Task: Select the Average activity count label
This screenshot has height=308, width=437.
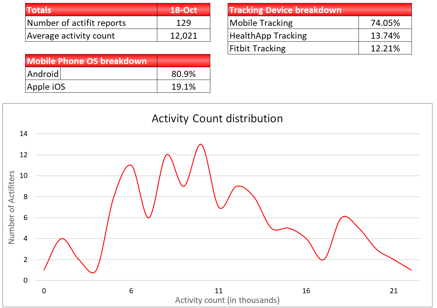Action: point(91,35)
